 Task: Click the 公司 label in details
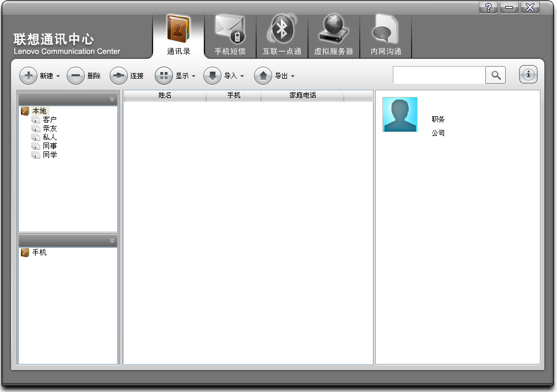[438, 133]
